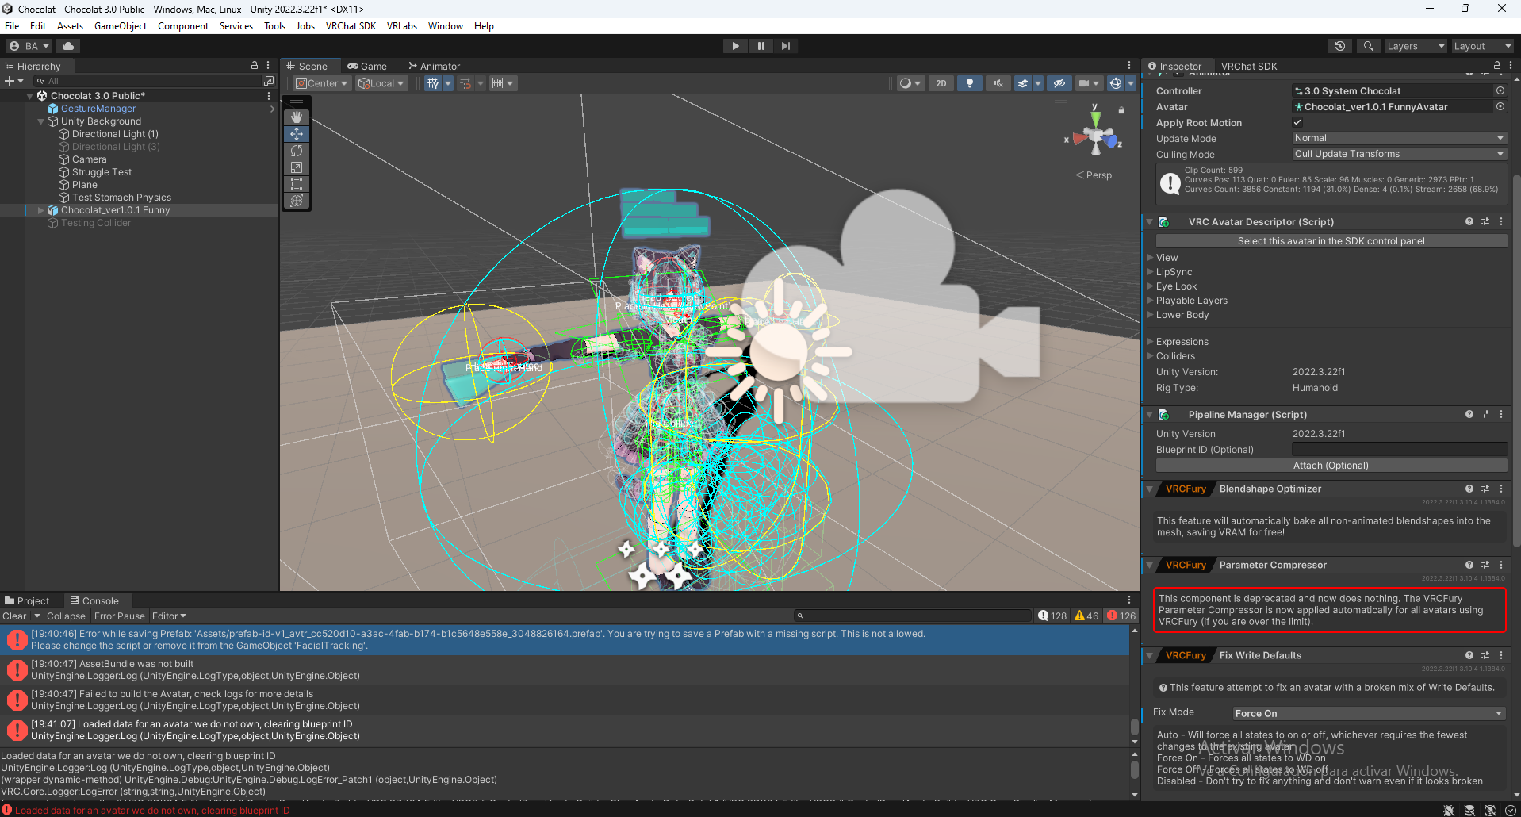Image resolution: width=1521 pixels, height=817 pixels.
Task: Open the GameObject menu
Action: (121, 26)
